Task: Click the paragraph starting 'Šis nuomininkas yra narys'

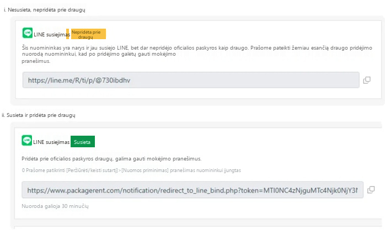Action: tap(197, 54)
